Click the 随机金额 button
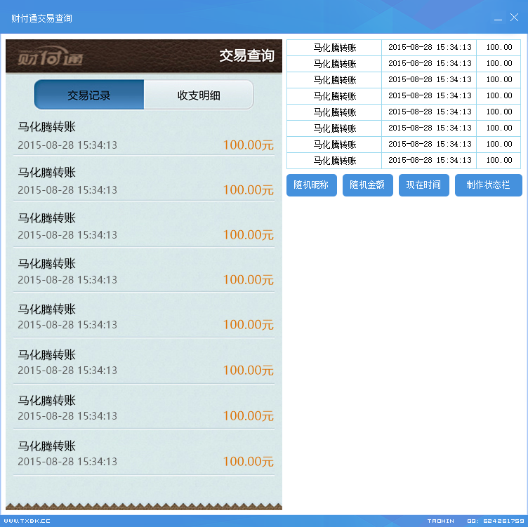528x527 pixels. (368, 185)
